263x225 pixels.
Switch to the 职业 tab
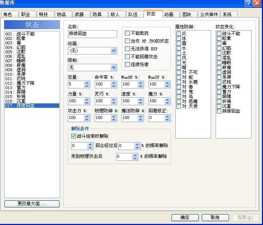tap(28, 15)
